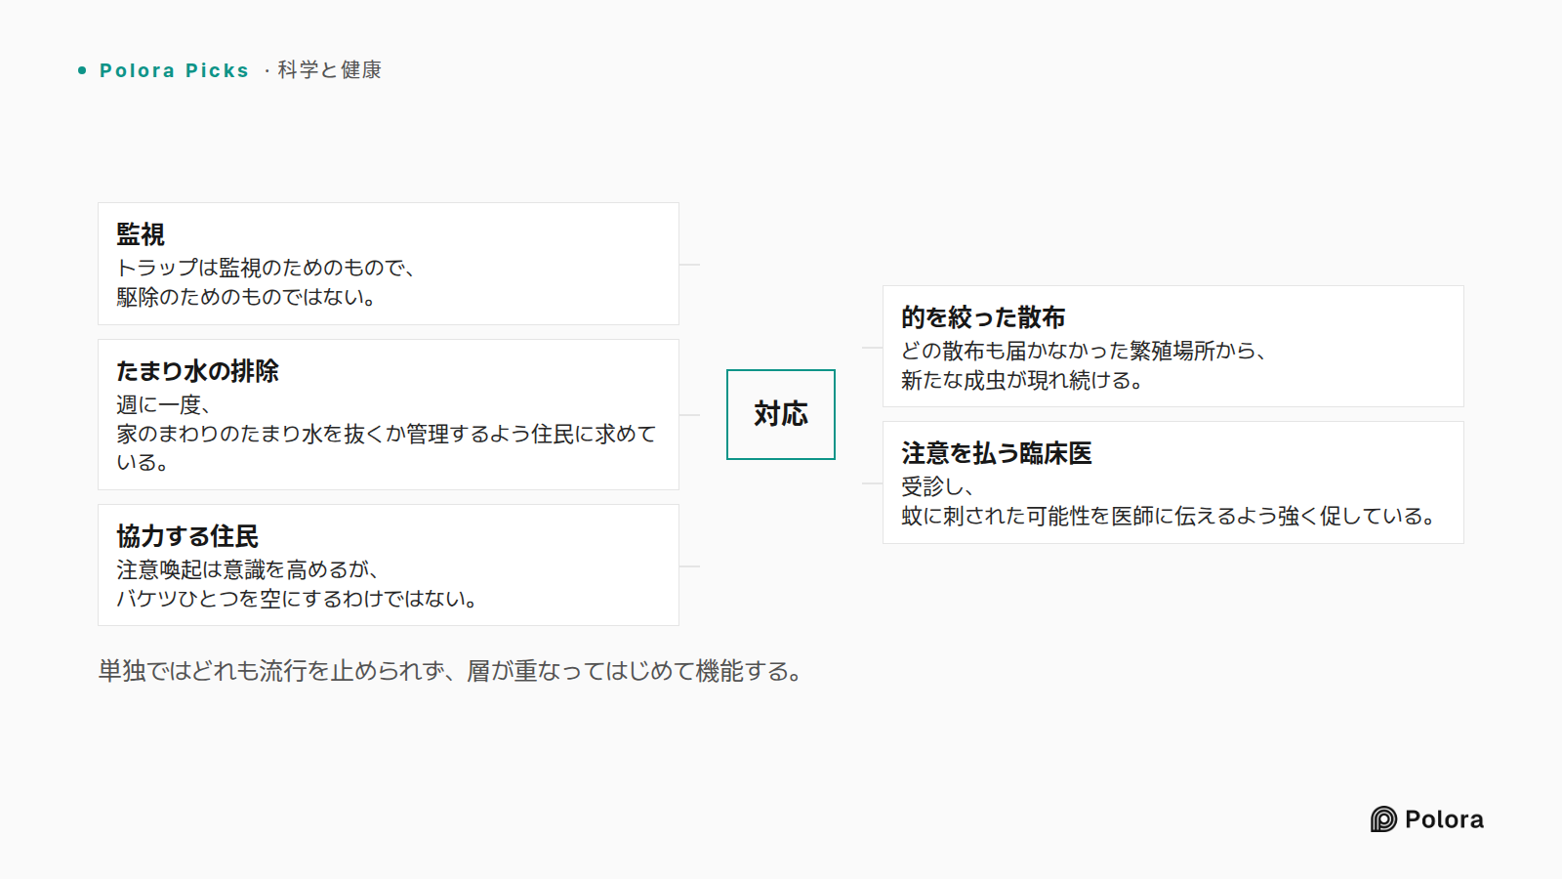
Task: Click text 注意喚起は意識を高めるが、
Action: tap(248, 569)
